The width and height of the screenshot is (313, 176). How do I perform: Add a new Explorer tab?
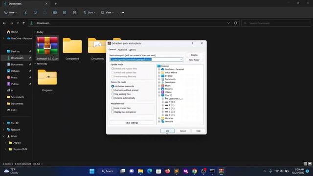[56, 3]
